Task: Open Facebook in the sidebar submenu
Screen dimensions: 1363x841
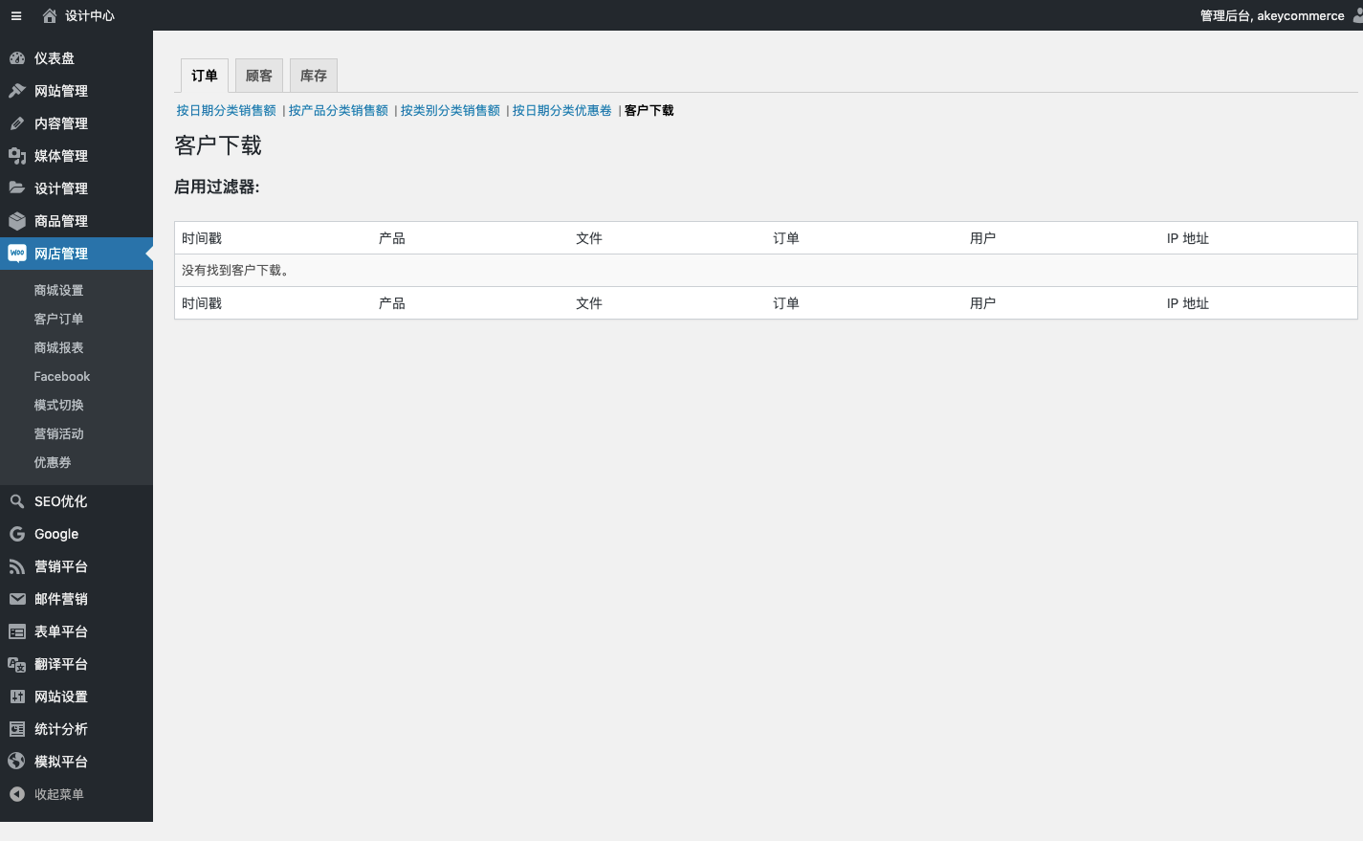Action: [x=62, y=376]
